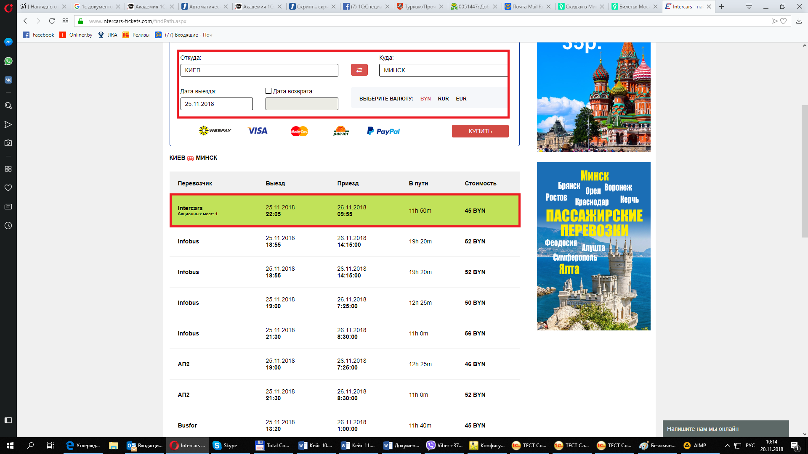Click the sidebar search icon
This screenshot has width=808, height=454.
point(8,106)
